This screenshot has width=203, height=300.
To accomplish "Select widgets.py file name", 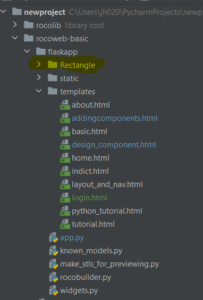I will tap(79, 291).
